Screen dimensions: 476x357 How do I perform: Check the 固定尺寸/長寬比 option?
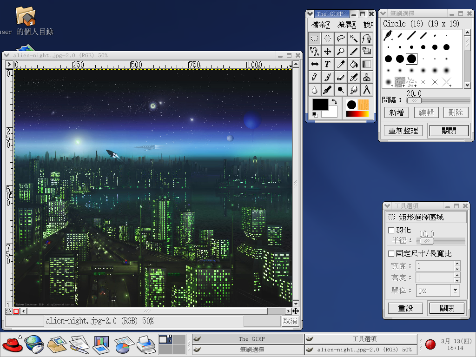point(391,254)
